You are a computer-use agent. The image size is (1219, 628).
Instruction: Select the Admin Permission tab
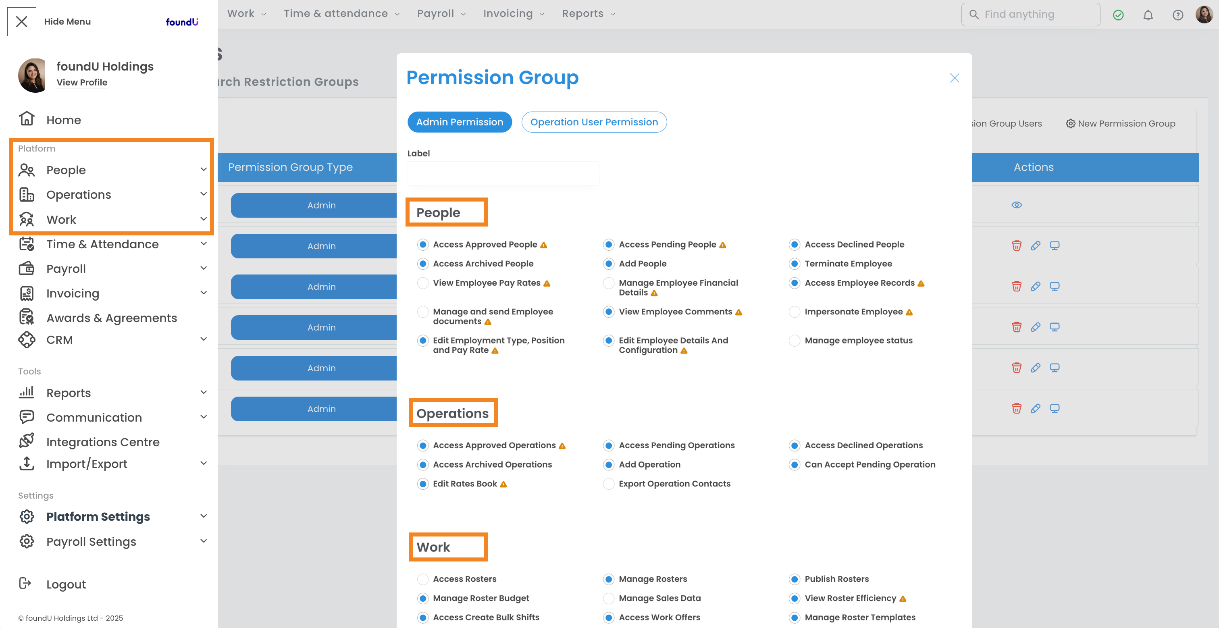tap(459, 122)
